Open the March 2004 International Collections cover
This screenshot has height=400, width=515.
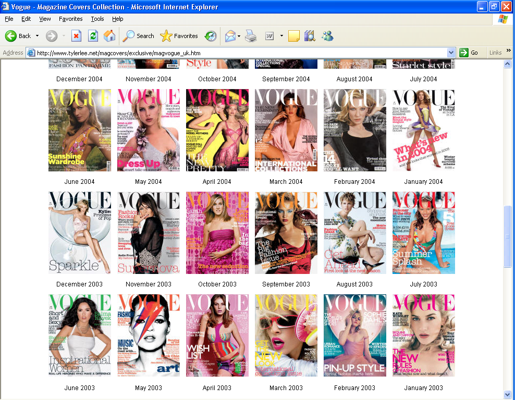286,130
